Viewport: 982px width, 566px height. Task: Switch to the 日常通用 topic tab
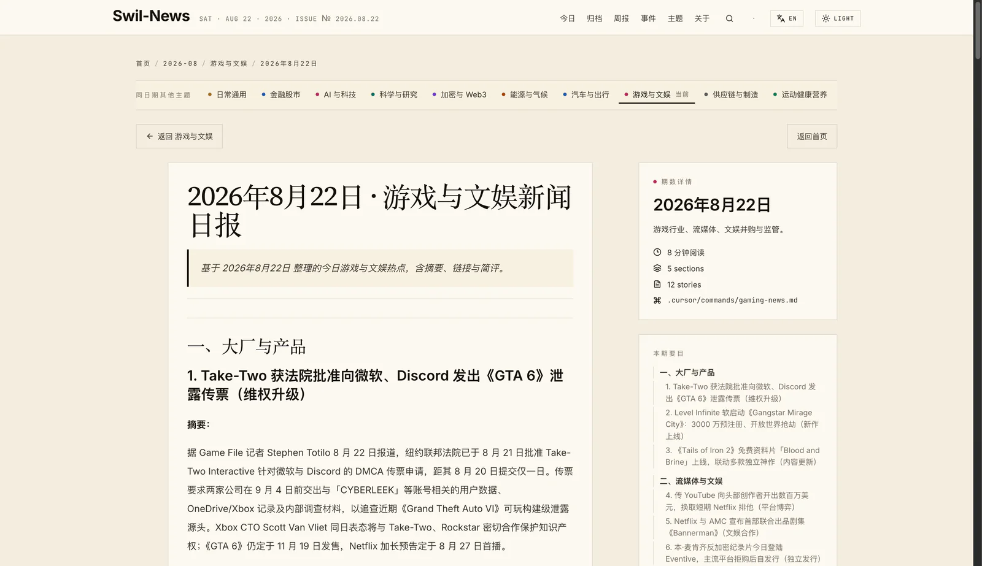227,94
